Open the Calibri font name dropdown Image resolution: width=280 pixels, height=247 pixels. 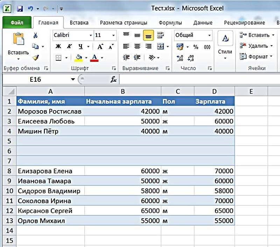(91, 35)
